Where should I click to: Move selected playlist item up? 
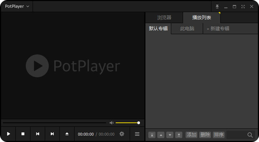pyautogui.click(x=161, y=135)
